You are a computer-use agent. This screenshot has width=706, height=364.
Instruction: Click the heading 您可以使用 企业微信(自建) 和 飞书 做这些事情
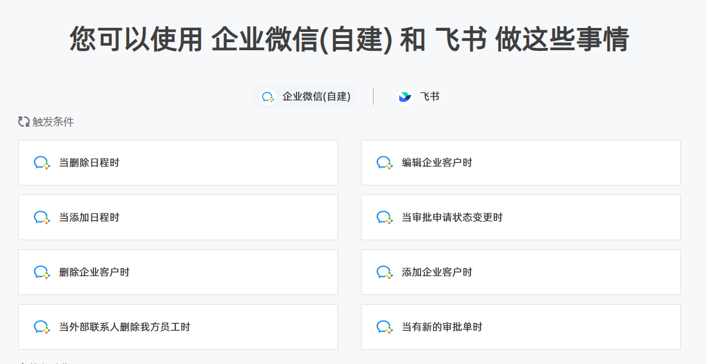[x=350, y=39]
